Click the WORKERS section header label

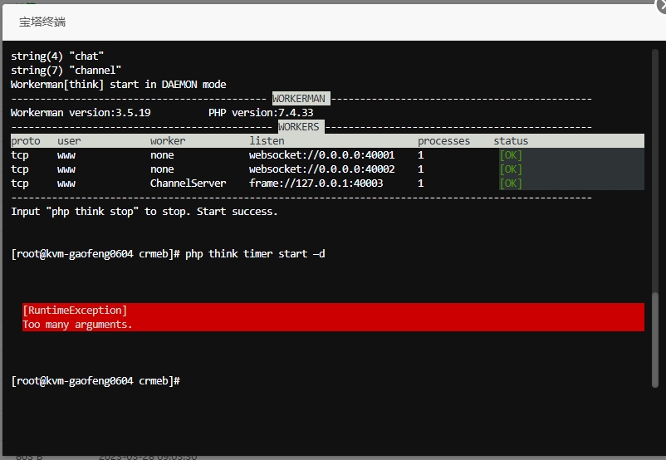click(301, 126)
